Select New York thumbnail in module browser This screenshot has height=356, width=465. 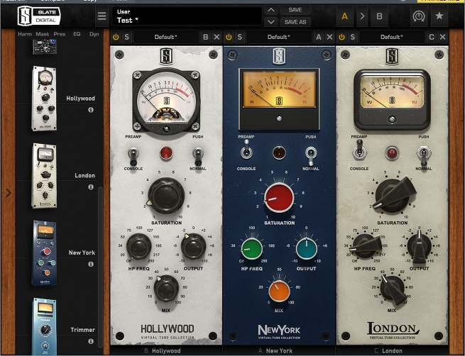(x=45, y=252)
